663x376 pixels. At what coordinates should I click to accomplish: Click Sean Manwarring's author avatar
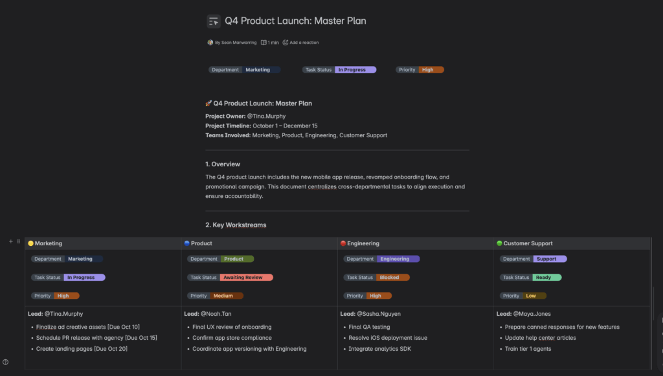pyautogui.click(x=210, y=43)
